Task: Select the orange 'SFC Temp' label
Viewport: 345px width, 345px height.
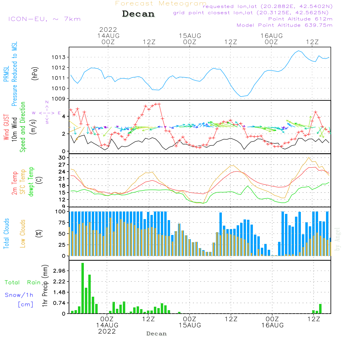Action: click(23, 182)
